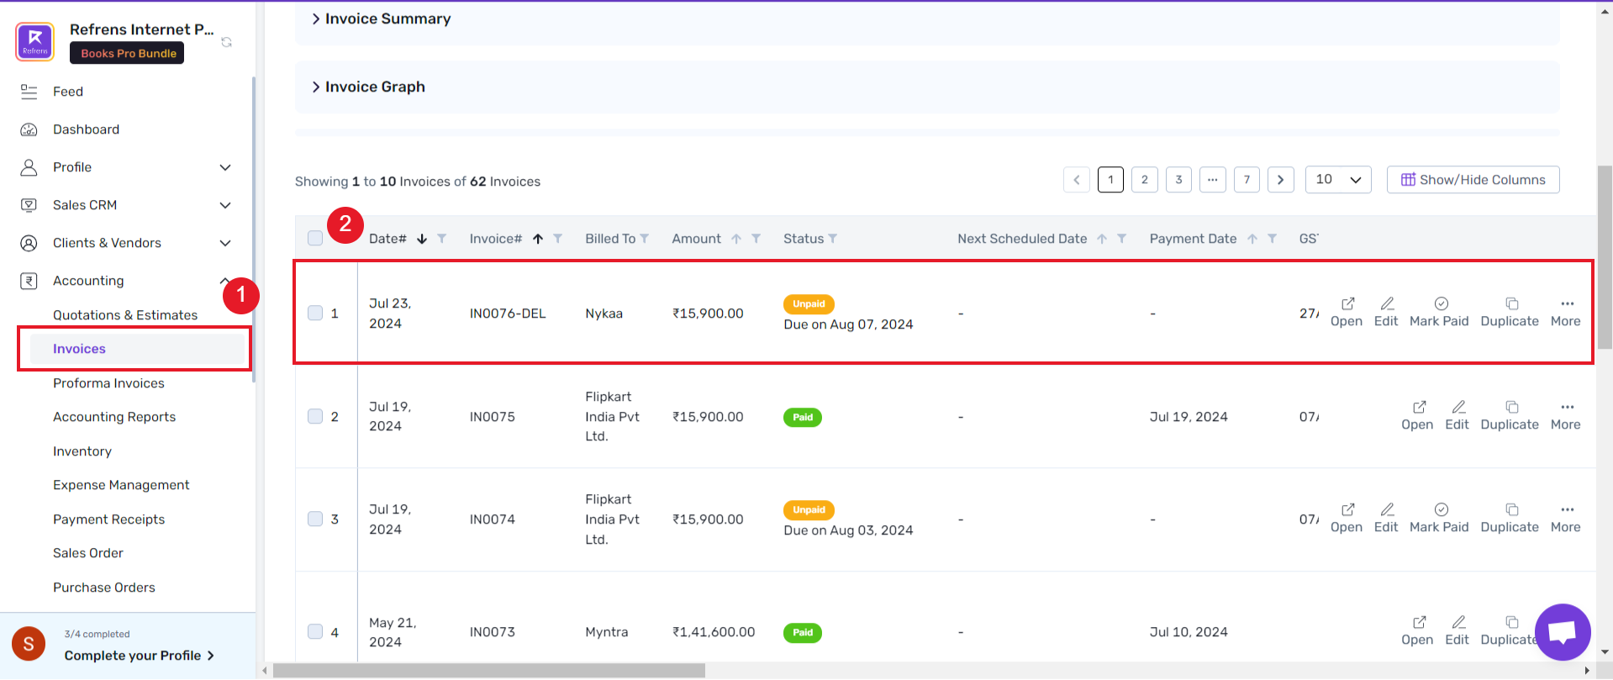Click Books Pro Bundle badge
The width and height of the screenshot is (1613, 680).
point(127,53)
